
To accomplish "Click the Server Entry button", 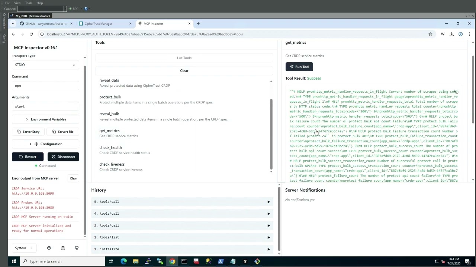I will tap(28, 132).
